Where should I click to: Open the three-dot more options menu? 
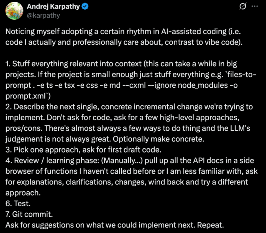click(255, 6)
